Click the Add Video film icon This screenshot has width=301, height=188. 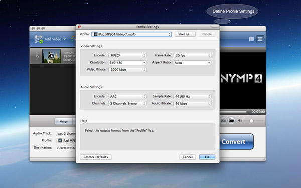[x=39, y=39]
